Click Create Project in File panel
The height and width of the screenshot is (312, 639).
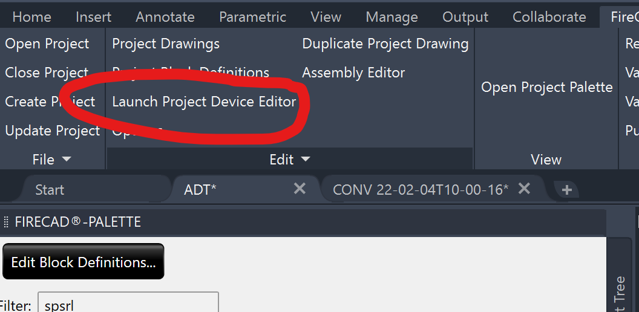50,102
